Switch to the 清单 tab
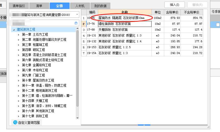 coord(39,6)
